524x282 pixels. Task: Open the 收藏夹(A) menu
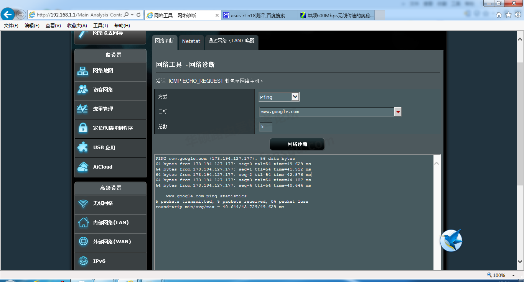click(x=77, y=26)
